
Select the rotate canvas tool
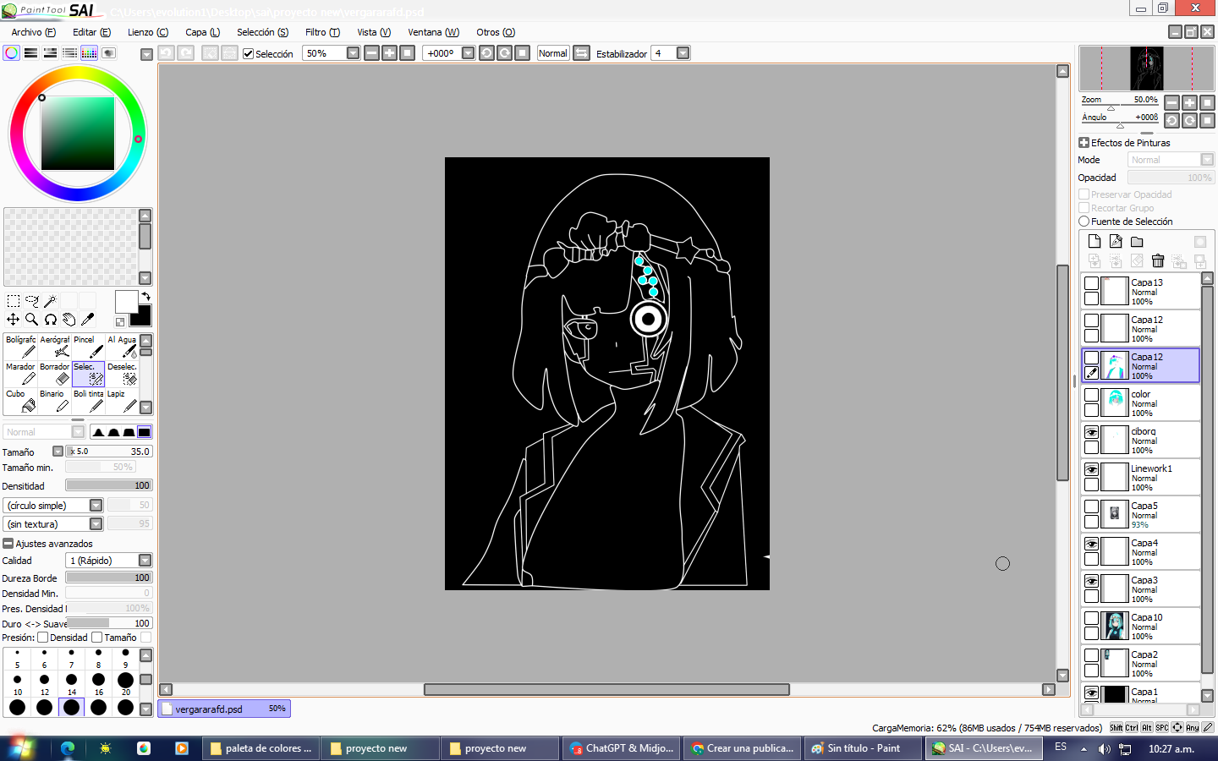click(51, 320)
